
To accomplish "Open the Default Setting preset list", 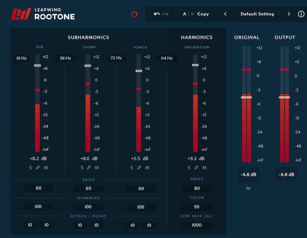I will pyautogui.click(x=257, y=14).
